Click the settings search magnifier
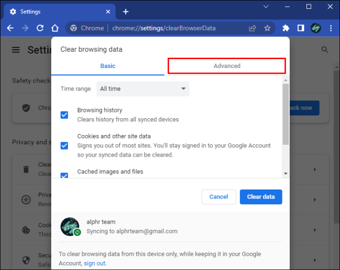340x270 pixels. [x=325, y=50]
